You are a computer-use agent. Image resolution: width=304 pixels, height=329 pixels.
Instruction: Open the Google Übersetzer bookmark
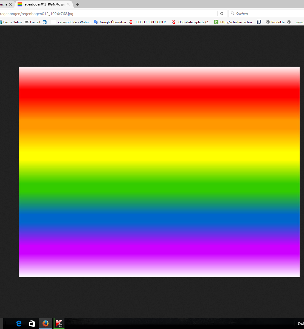coord(110,22)
